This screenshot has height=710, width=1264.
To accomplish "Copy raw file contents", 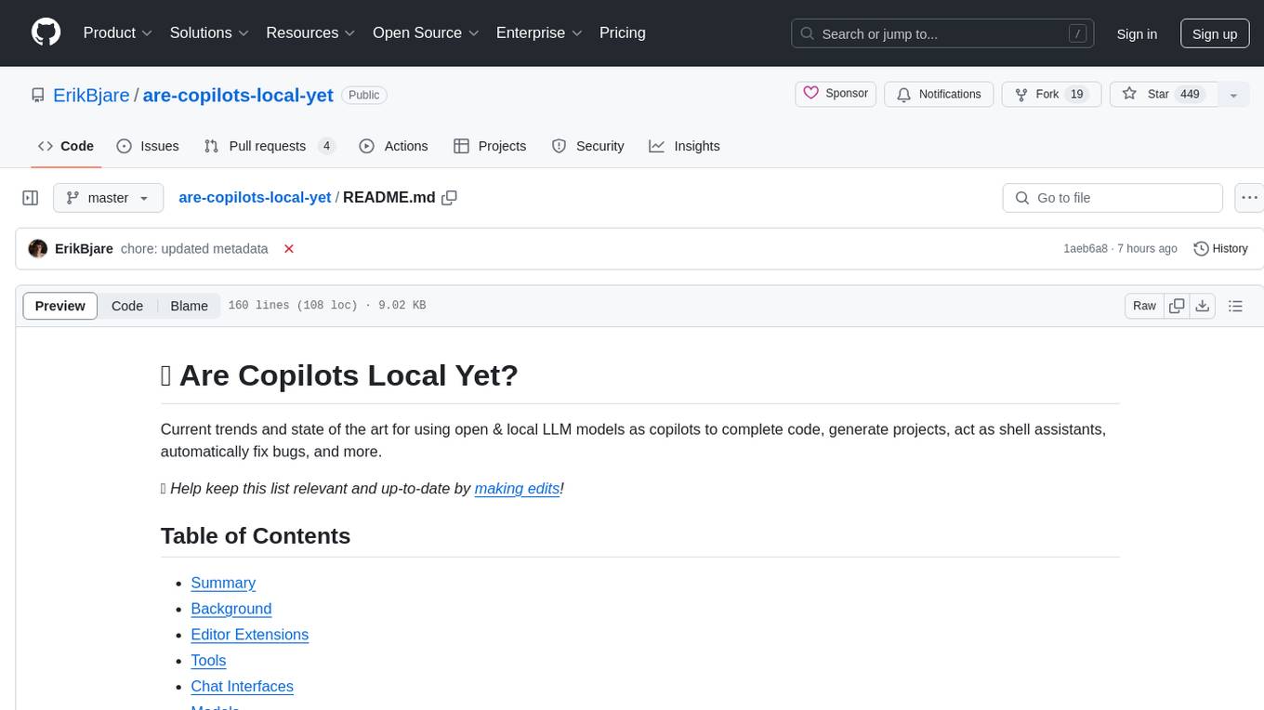I will 1178,306.
